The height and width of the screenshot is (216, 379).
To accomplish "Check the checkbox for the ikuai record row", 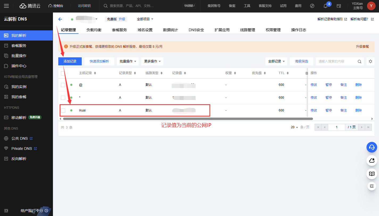I will [63, 110].
